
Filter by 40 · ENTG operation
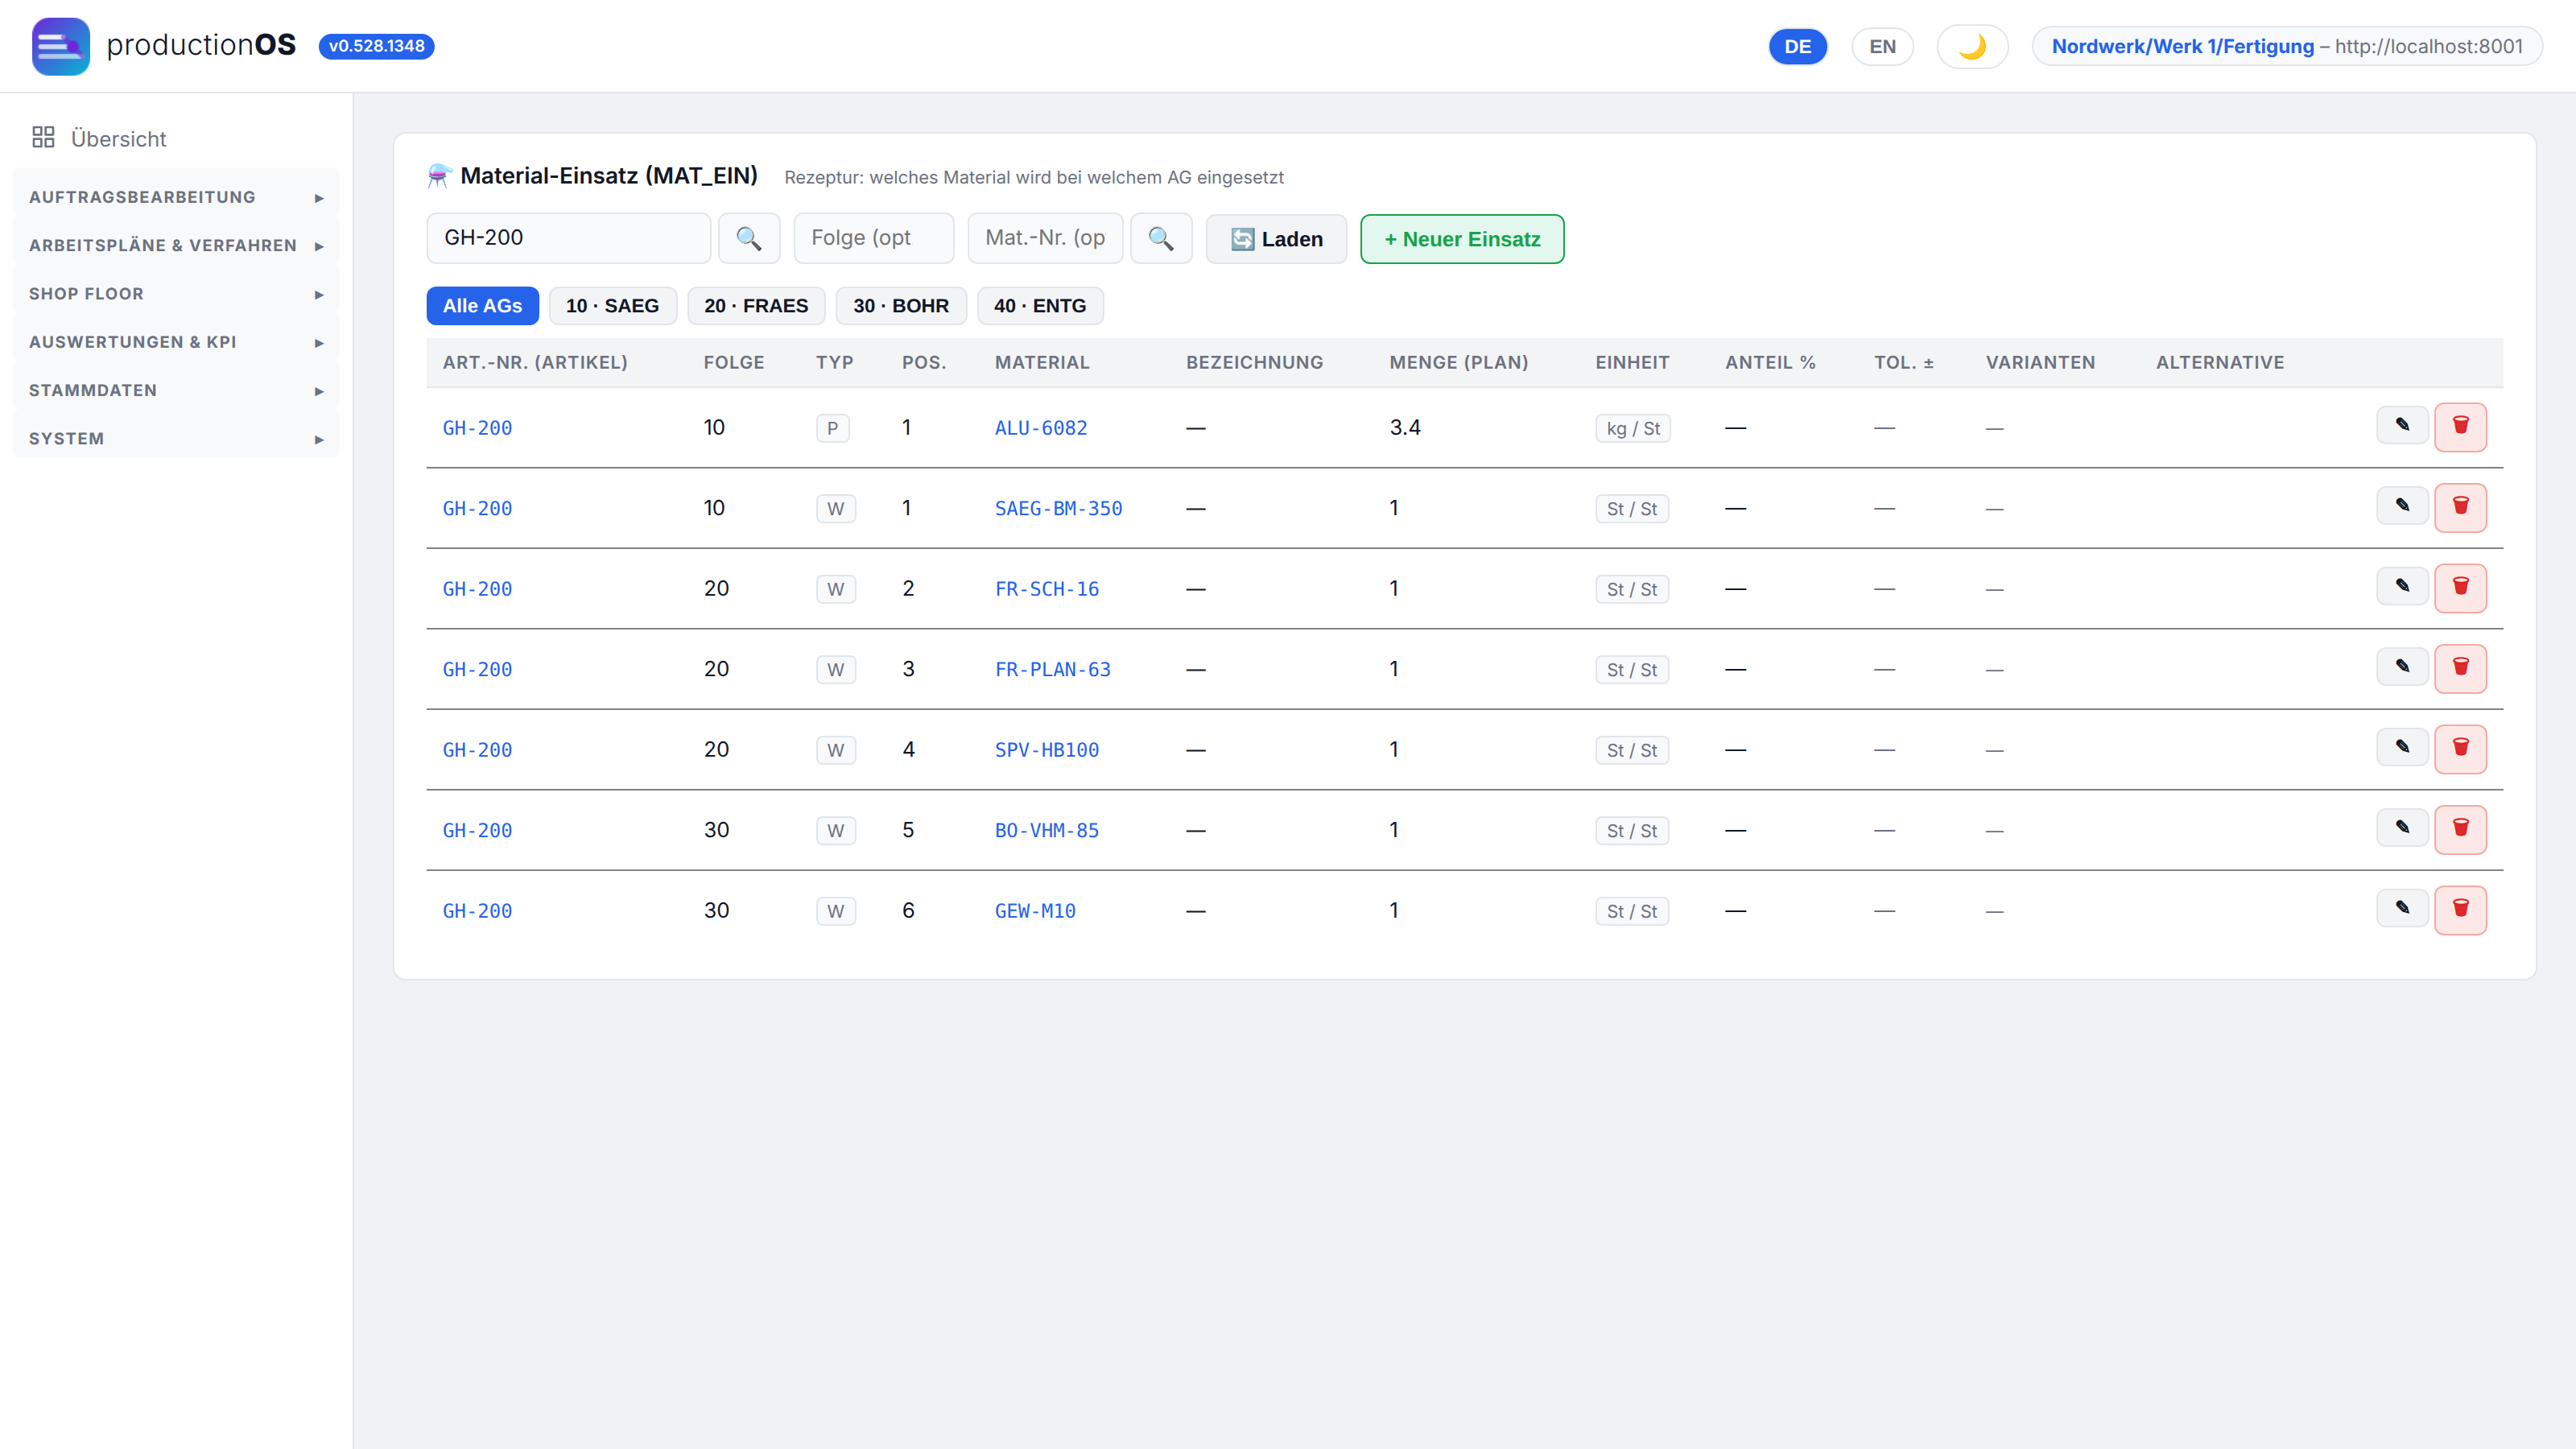pos(1040,306)
